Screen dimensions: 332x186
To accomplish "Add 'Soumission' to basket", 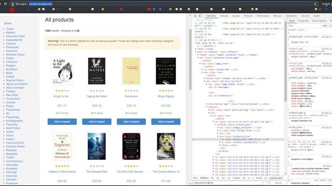I will (131, 122).
